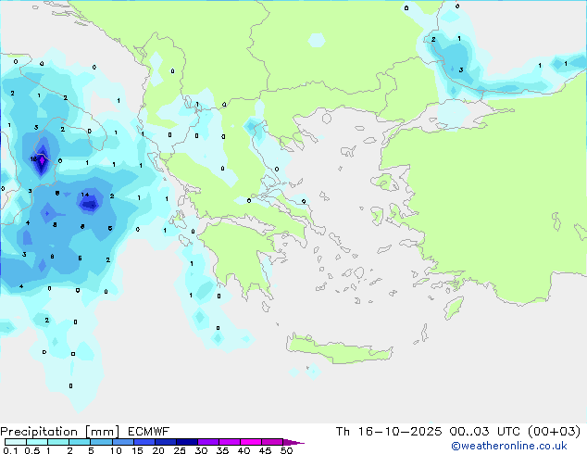This screenshot has height=454, width=587.
Task: Click the '14' precipitation value on the map
Action: [85, 195]
